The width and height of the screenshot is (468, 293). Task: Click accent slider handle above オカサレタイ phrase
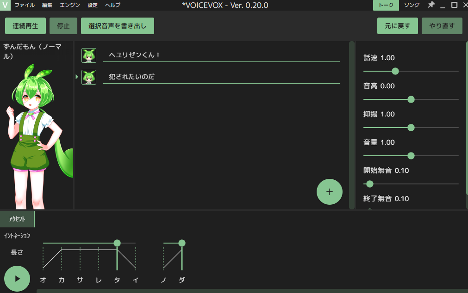(117, 243)
